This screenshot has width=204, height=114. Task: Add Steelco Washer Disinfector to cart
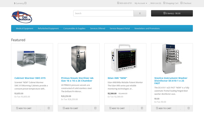coord(164,108)
